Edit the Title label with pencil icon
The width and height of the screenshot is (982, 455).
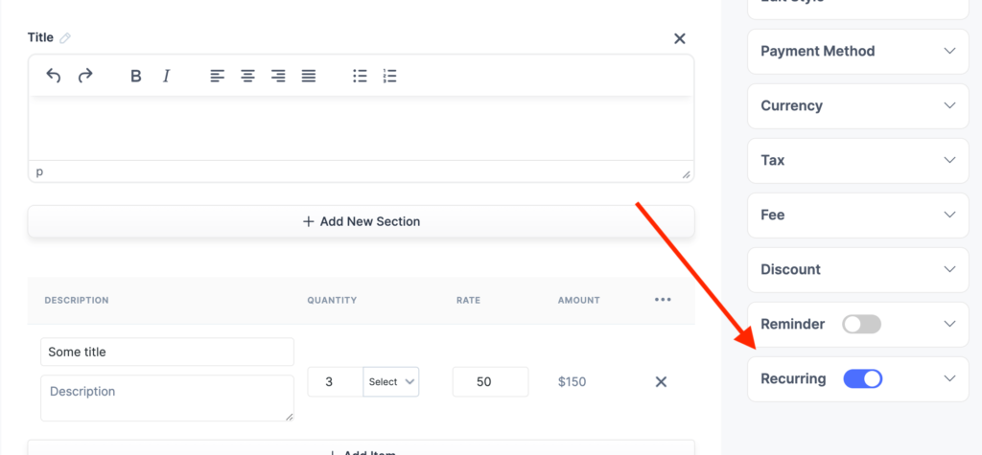coord(65,38)
